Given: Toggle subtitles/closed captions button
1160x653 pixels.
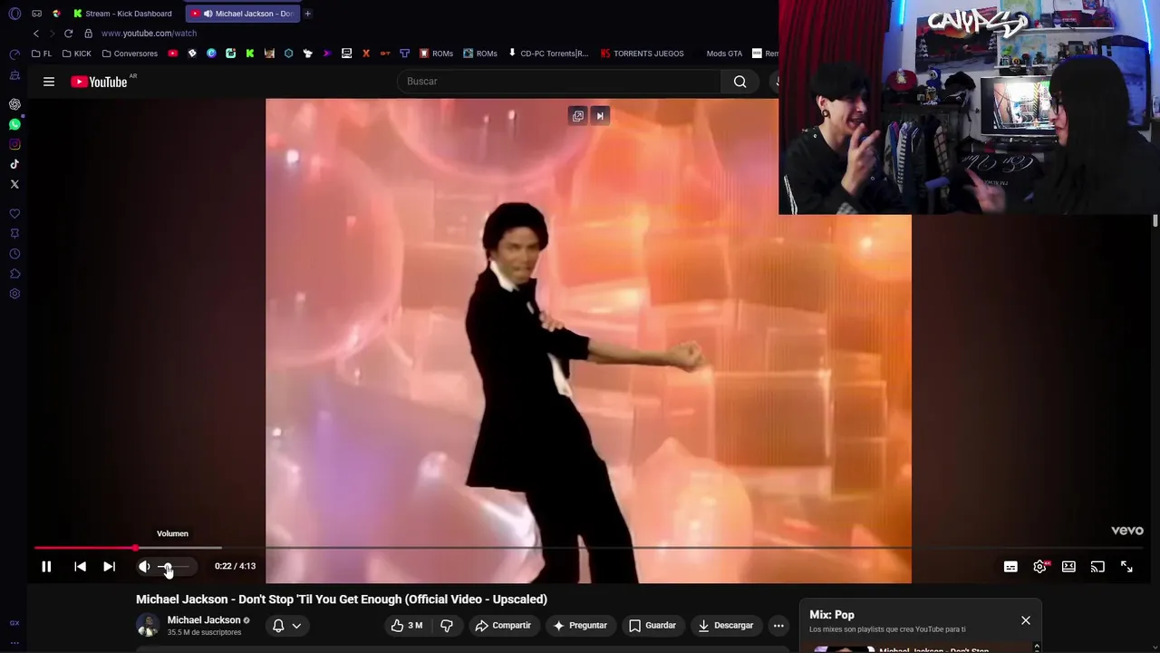Looking at the screenshot, I should point(1010,567).
